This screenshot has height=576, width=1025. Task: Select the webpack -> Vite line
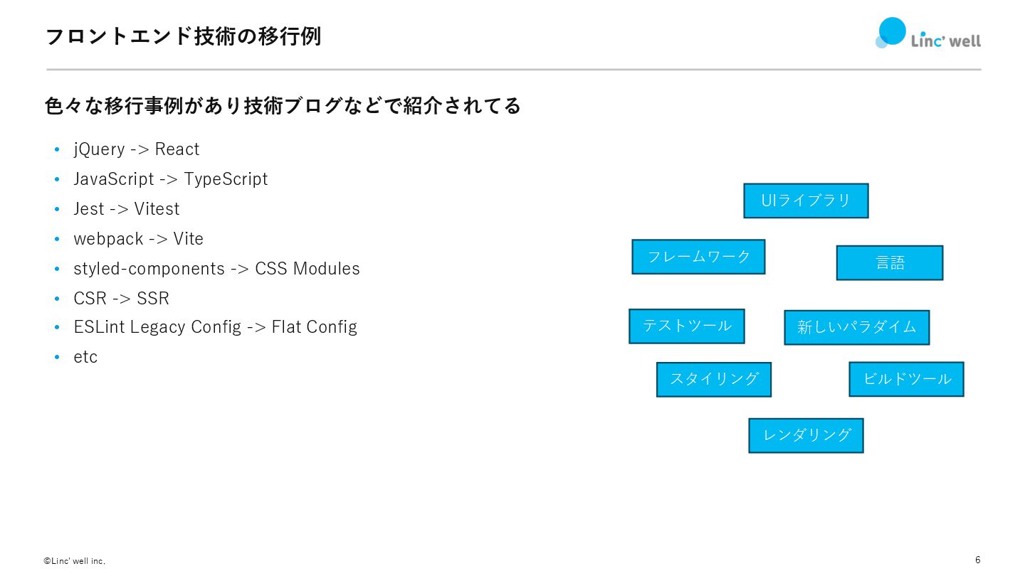point(139,239)
